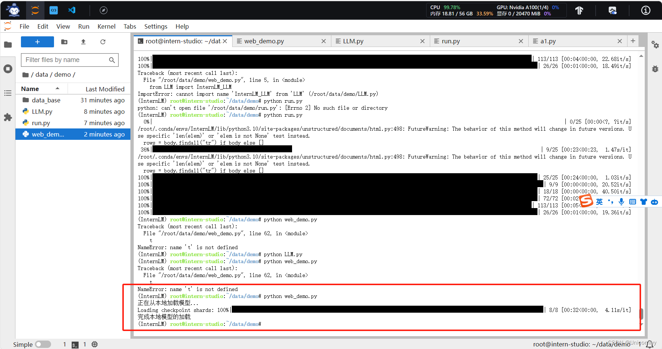
Task: Open the Run menu
Action: coord(84,26)
